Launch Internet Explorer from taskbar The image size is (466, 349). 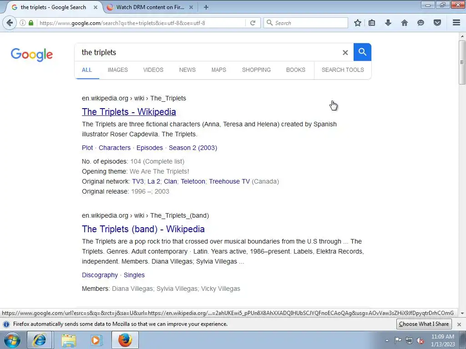click(x=39, y=340)
